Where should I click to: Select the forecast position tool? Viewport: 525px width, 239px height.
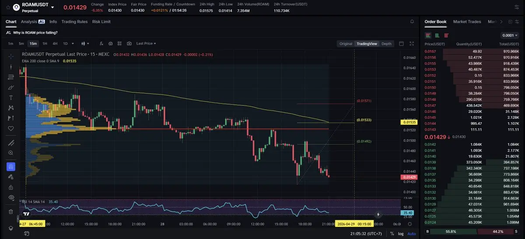[x=11, y=118]
